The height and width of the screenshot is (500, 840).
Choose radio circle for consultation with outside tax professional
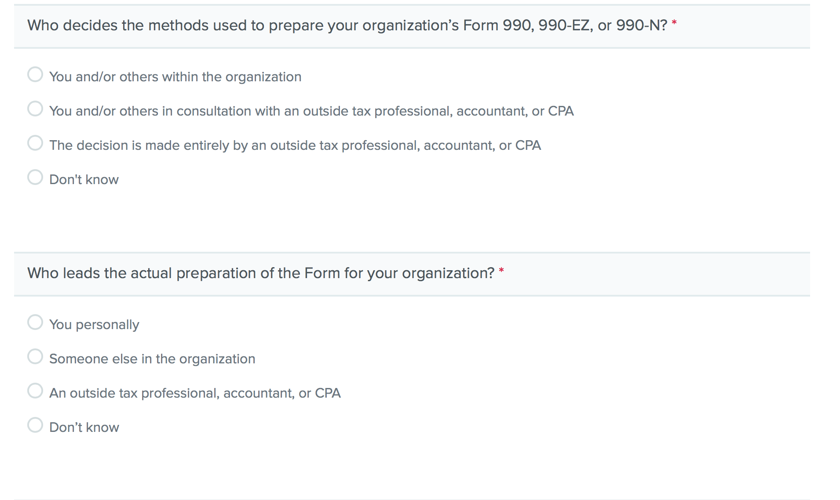click(x=35, y=109)
